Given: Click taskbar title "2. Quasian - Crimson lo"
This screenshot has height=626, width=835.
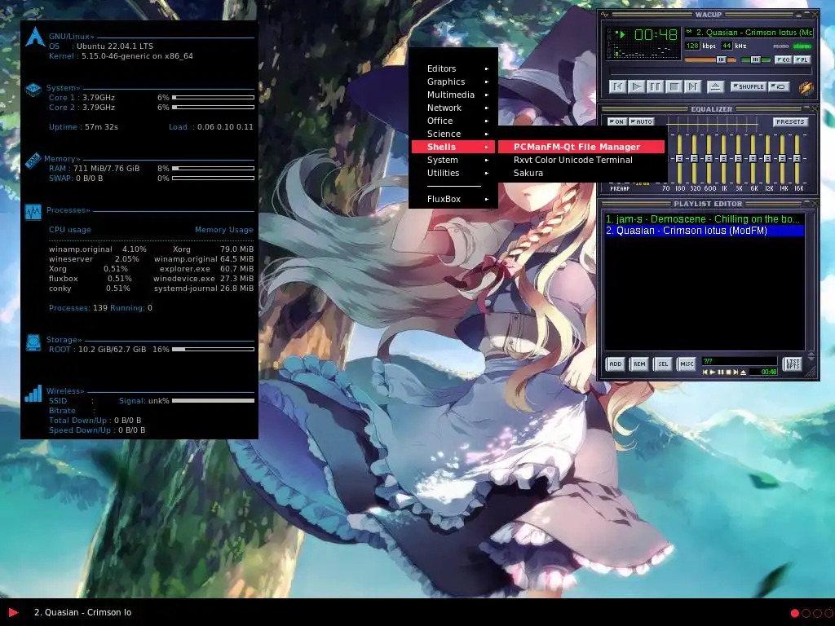Looking at the screenshot, I should 82,613.
